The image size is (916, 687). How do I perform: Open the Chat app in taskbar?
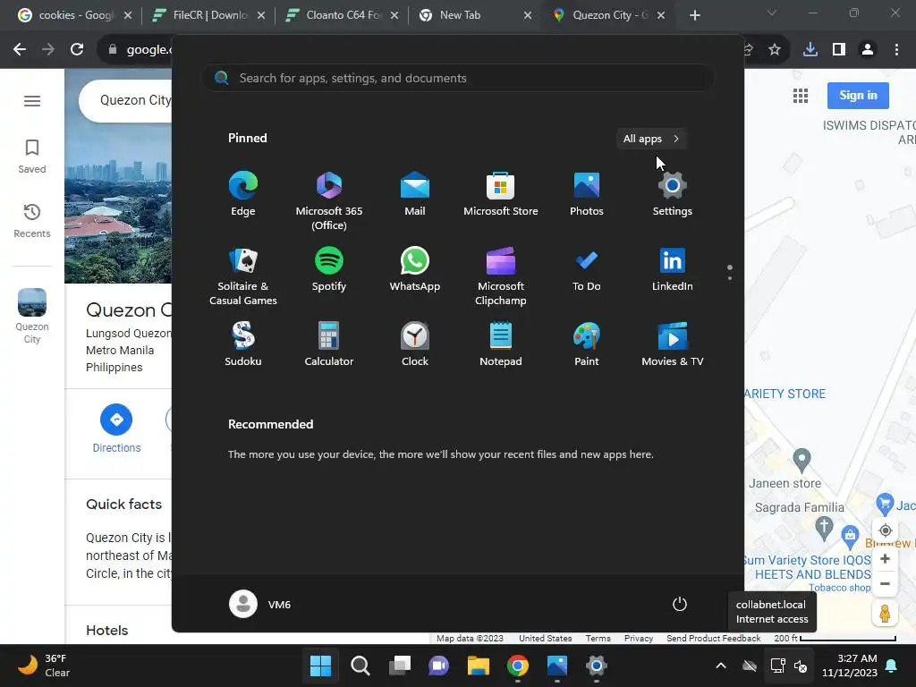(438, 666)
